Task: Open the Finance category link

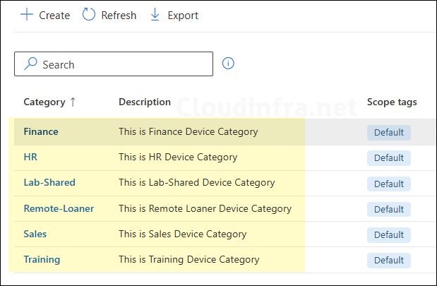Action: (x=41, y=131)
